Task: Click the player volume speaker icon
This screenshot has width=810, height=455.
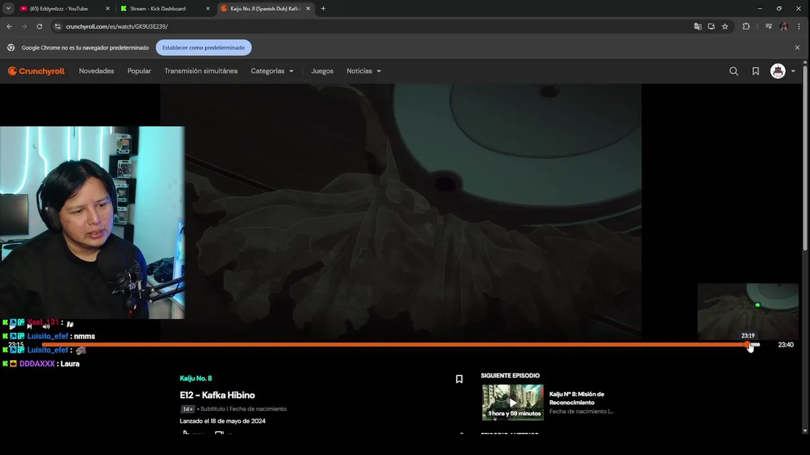Action: coord(46,327)
